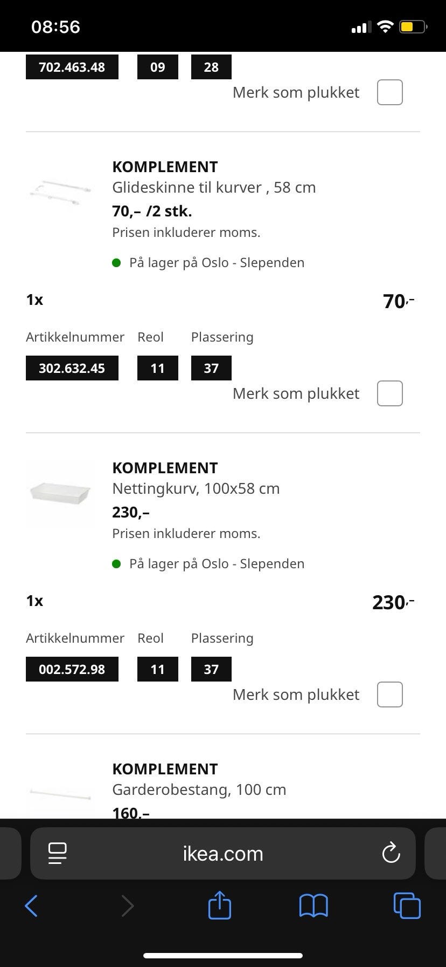Tap article number 002.572.98 badge
This screenshot has width=446, height=967.
click(x=72, y=669)
